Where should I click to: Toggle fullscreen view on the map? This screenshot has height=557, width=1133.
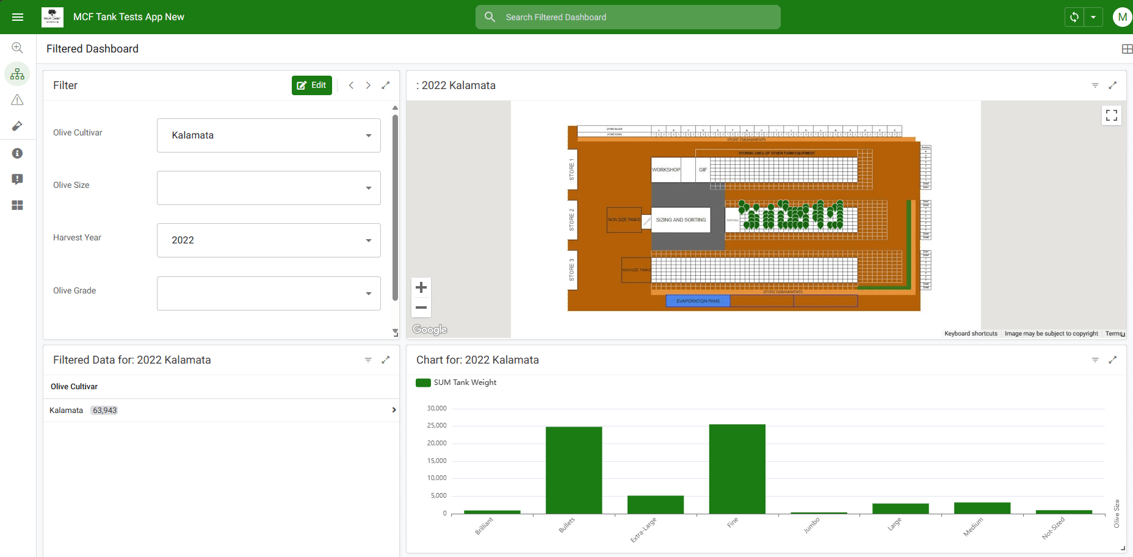coord(1112,115)
